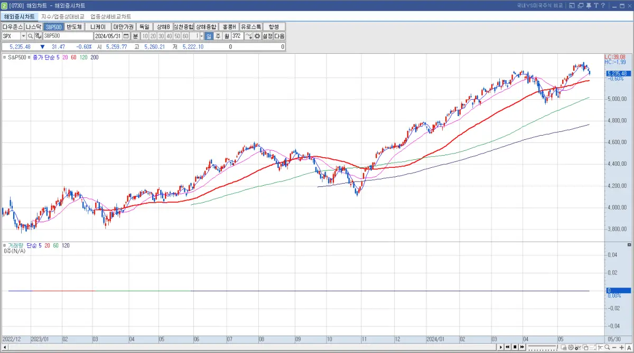The height and width of the screenshot is (353, 634).
Task: Click the play button on bottom scrollbar
Action: 501,347
